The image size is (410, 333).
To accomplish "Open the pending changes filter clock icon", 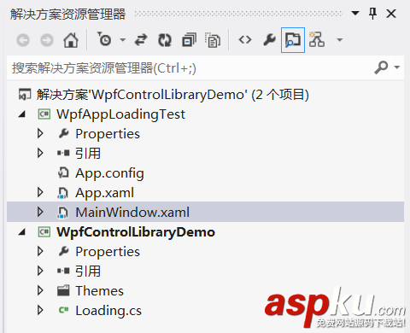I will pyautogui.click(x=104, y=39).
